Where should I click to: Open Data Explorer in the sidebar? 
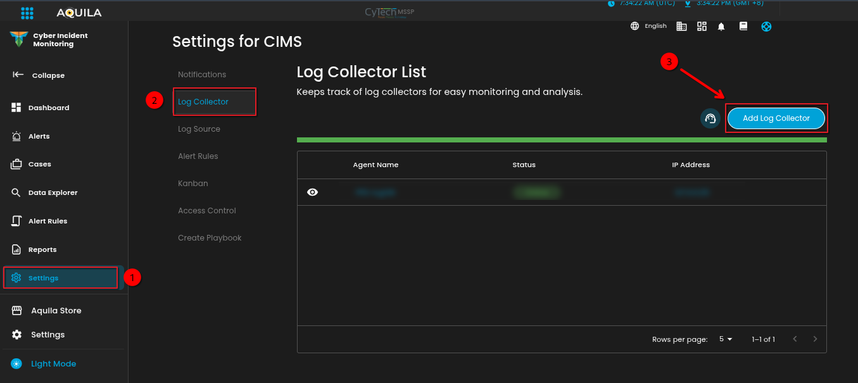click(x=53, y=193)
